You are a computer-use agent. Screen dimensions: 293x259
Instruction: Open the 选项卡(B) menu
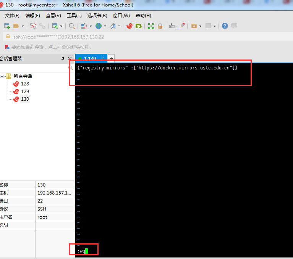pos(97,16)
